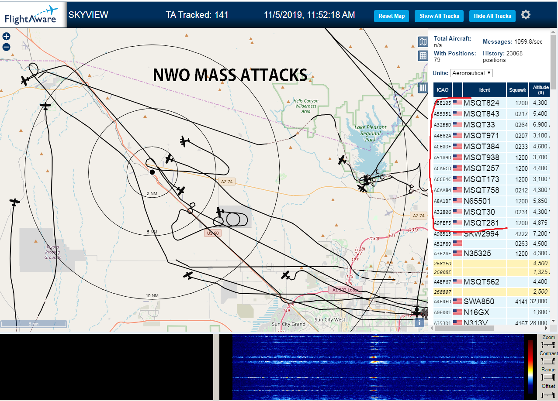Select the MSQT281 ident
Screen dimensions: 558x401
pyautogui.click(x=481, y=223)
